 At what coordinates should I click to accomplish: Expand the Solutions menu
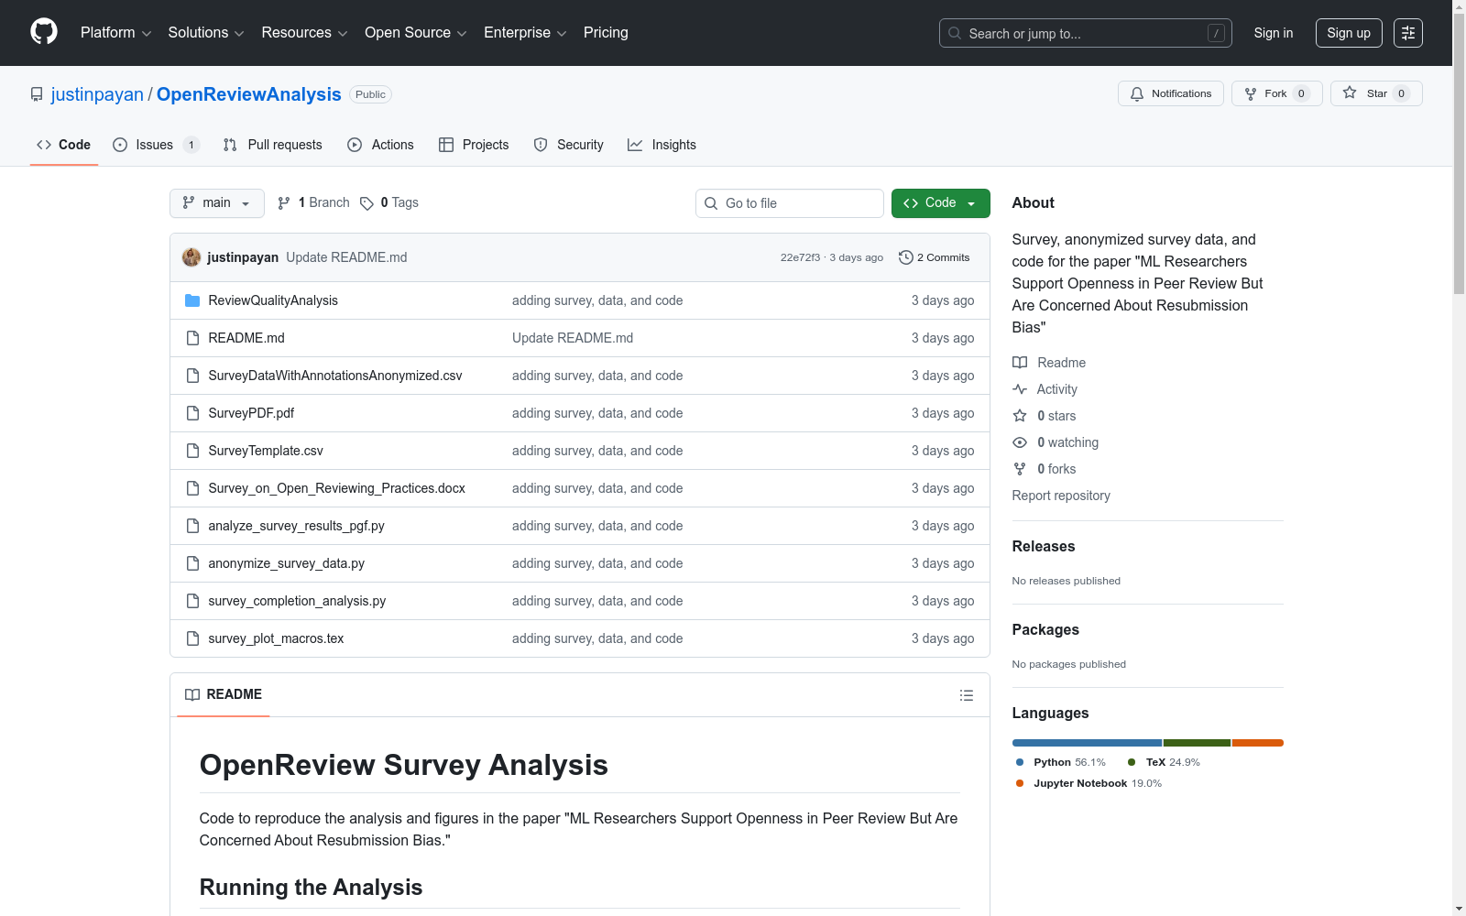pos(206,33)
